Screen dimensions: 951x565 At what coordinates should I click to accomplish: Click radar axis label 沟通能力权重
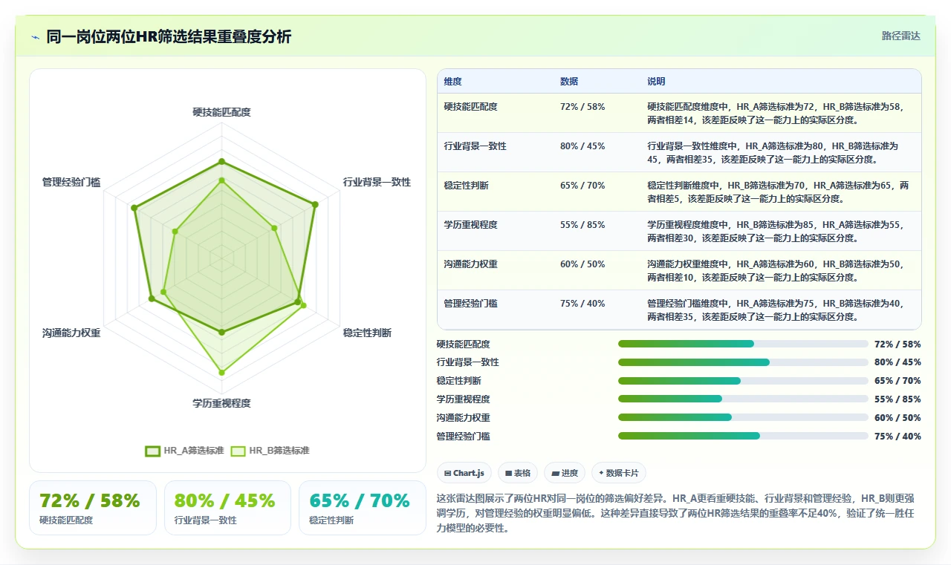71,333
